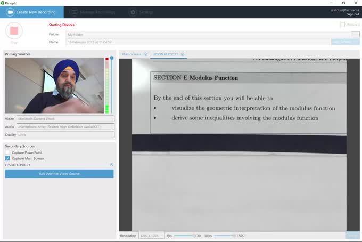The width and height of the screenshot is (362, 242).
Task: Remove the EPSON ELPDC21 secondary source
Action: pyautogui.click(x=112, y=165)
